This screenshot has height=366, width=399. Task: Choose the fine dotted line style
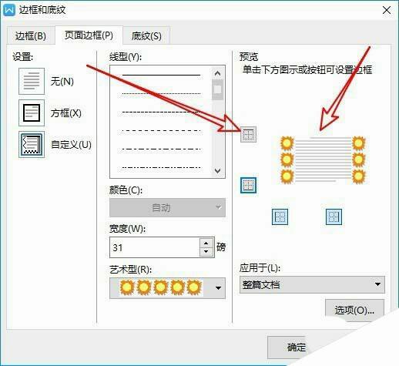tap(161, 93)
